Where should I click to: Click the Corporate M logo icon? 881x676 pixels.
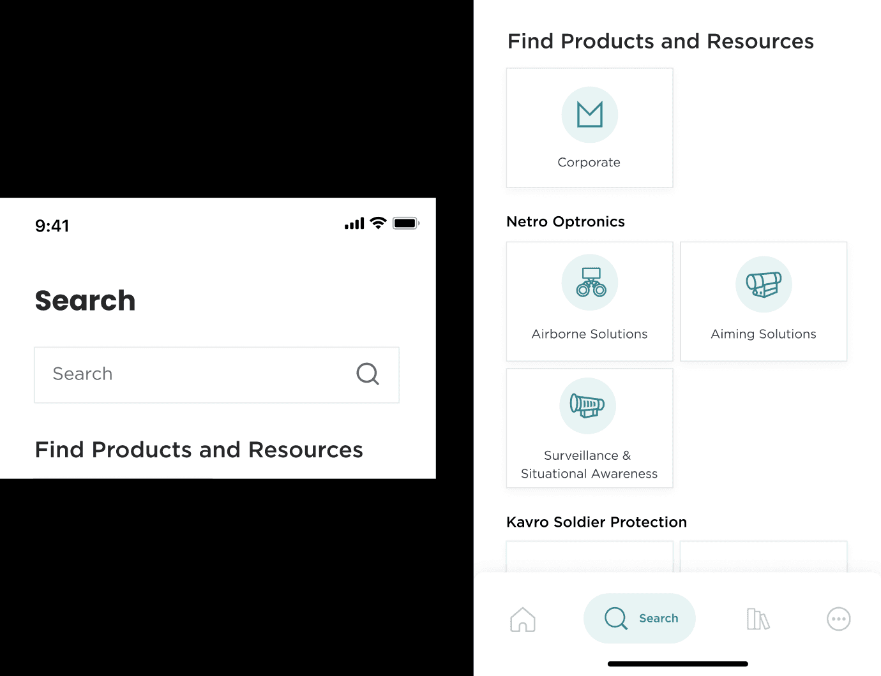589,115
